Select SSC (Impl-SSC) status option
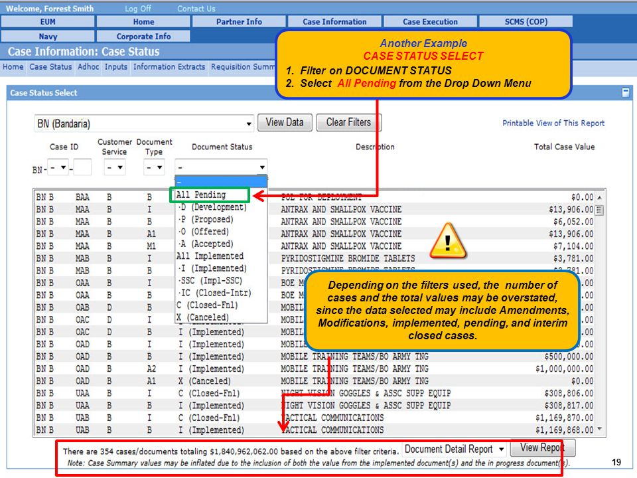 (x=221, y=280)
